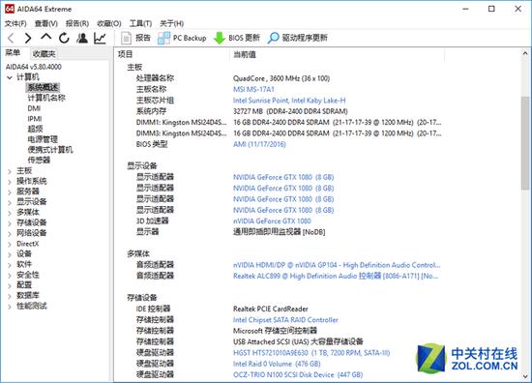Image resolution: width=532 pixels, height=383 pixels.
Task: Go up one level with Up arrow
Action: point(46,37)
